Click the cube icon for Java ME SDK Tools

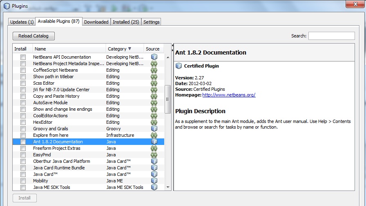tap(154, 187)
